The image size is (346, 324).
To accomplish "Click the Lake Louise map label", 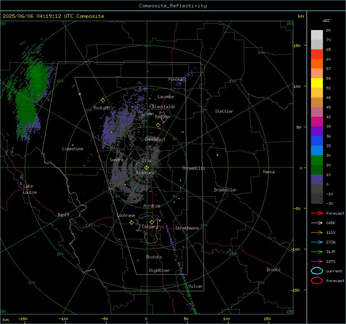I will click(30, 189).
